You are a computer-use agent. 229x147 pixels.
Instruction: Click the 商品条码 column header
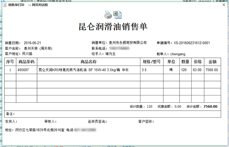pos(26,62)
